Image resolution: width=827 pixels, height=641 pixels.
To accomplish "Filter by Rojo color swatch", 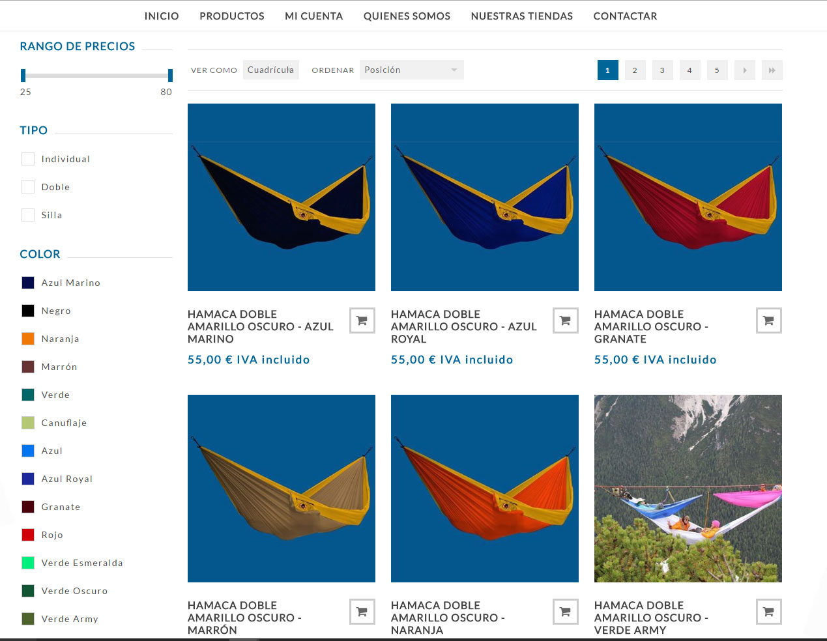I will (x=28, y=535).
